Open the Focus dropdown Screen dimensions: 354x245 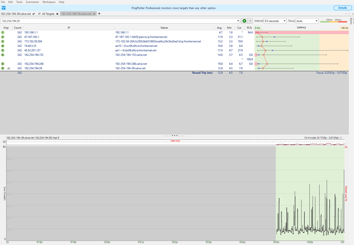[x=307, y=21]
